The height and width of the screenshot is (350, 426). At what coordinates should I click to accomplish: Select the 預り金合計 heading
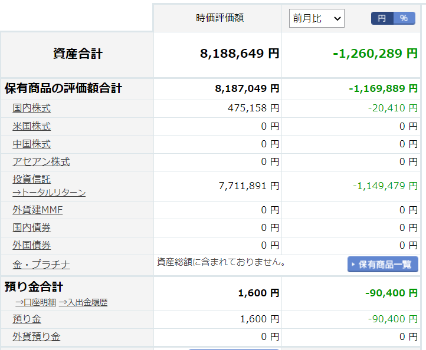[x=34, y=287]
